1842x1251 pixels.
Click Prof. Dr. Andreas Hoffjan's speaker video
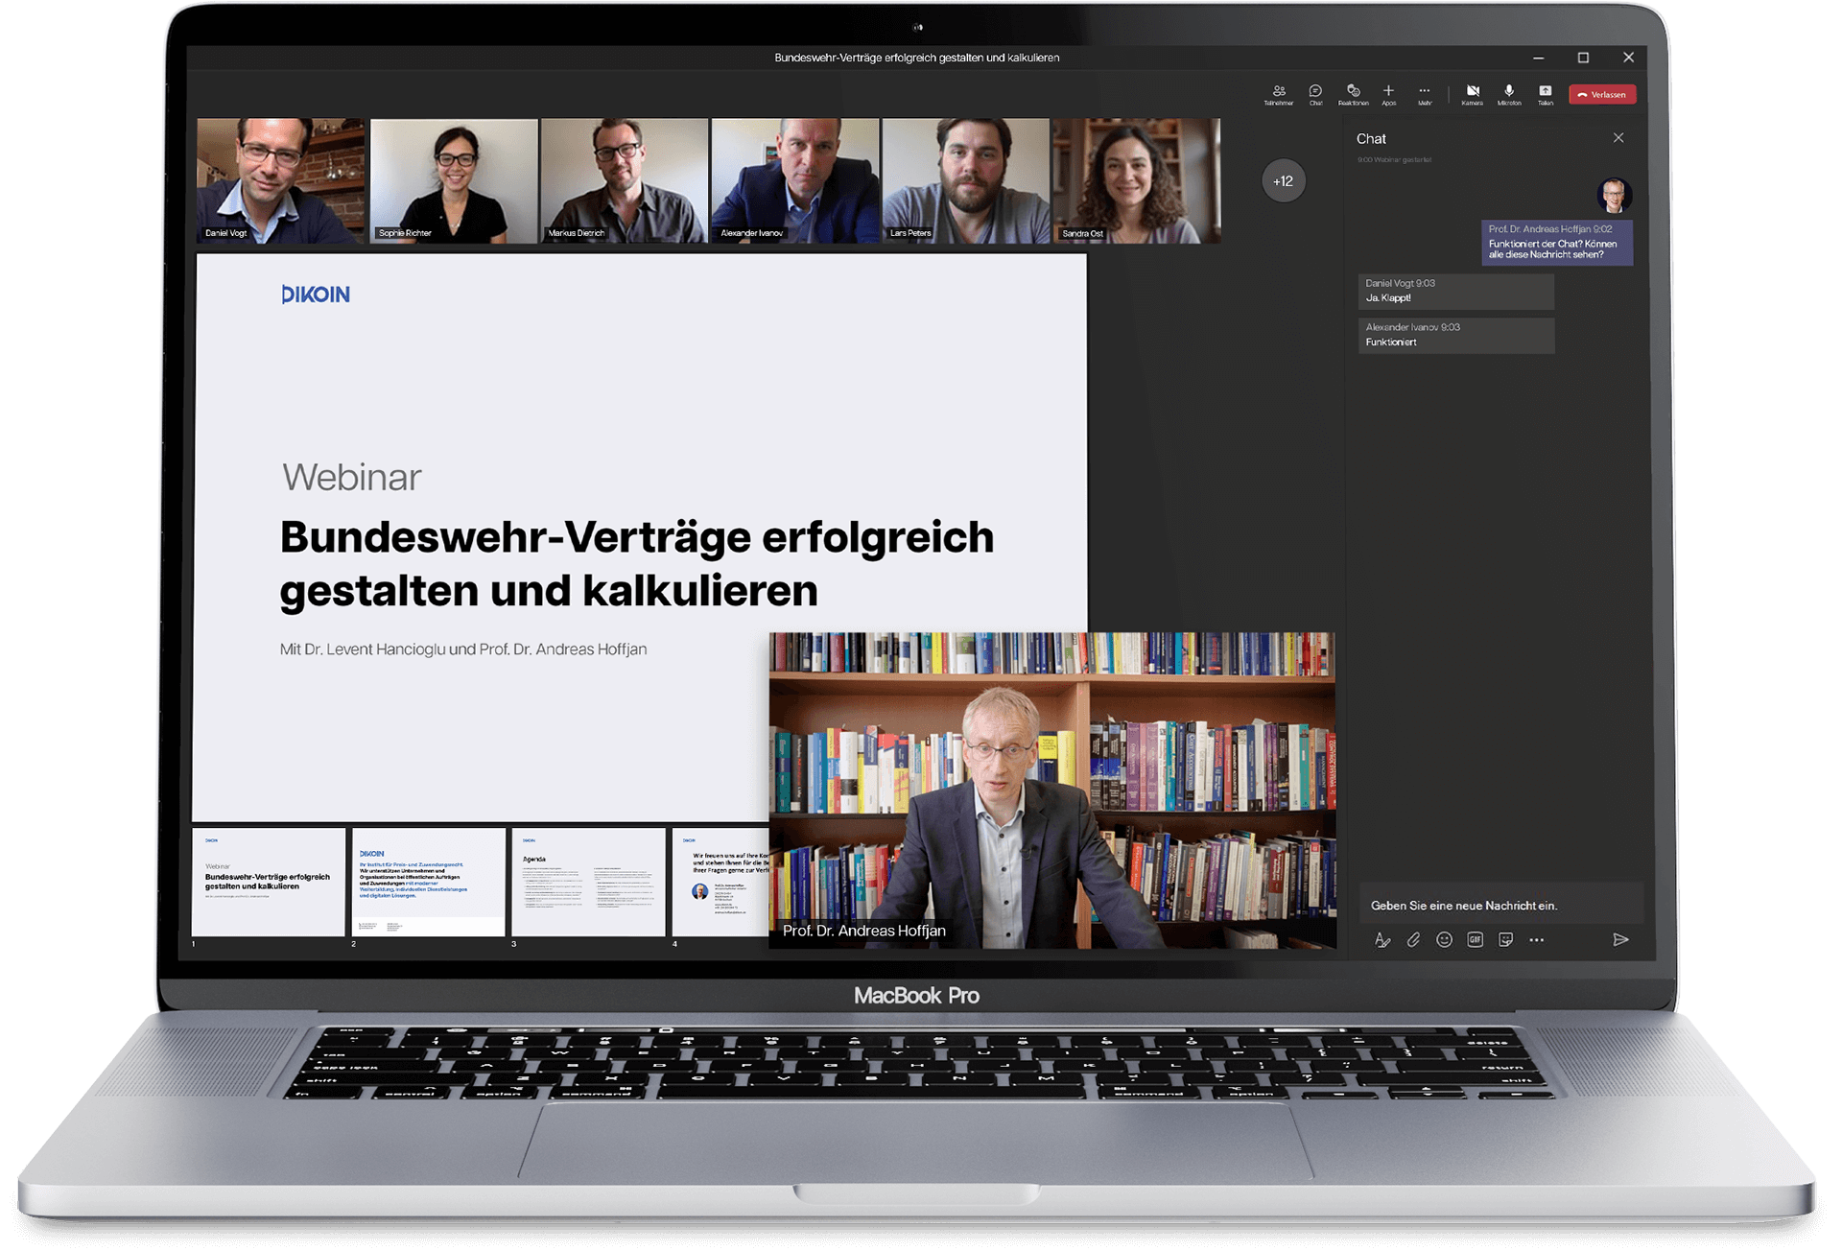pyautogui.click(x=1051, y=791)
